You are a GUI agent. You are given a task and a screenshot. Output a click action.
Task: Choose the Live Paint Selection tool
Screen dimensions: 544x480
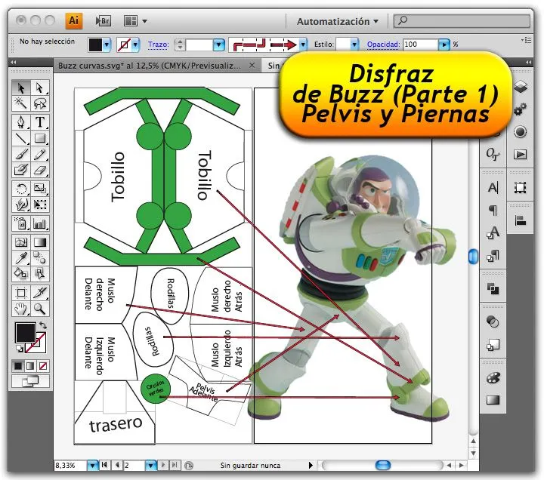click(x=40, y=274)
